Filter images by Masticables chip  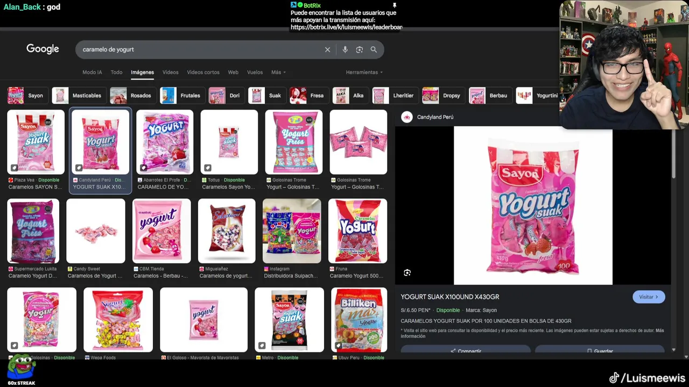click(79, 96)
